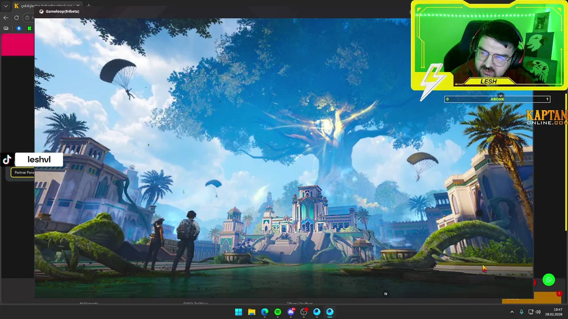This screenshot has width=568, height=319.
Task: Click the Partner Panel button
Action: (x=23, y=172)
